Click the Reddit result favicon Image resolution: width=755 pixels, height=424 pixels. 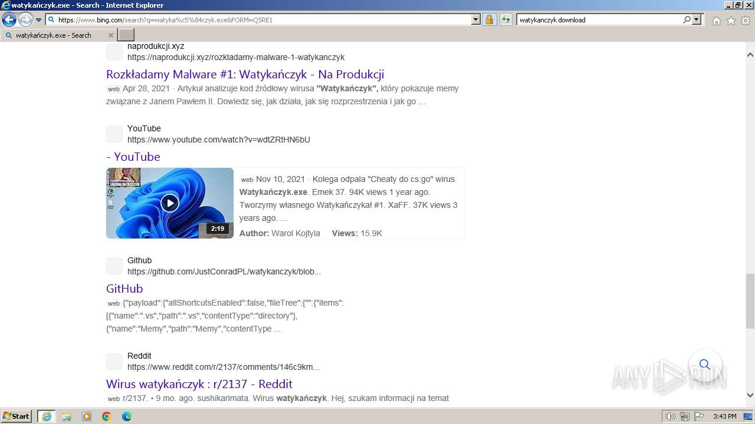click(114, 362)
